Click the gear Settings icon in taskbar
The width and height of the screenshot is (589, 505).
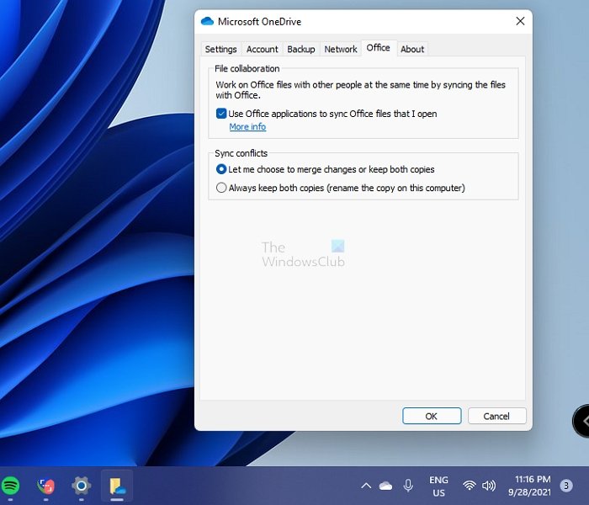pyautogui.click(x=81, y=486)
